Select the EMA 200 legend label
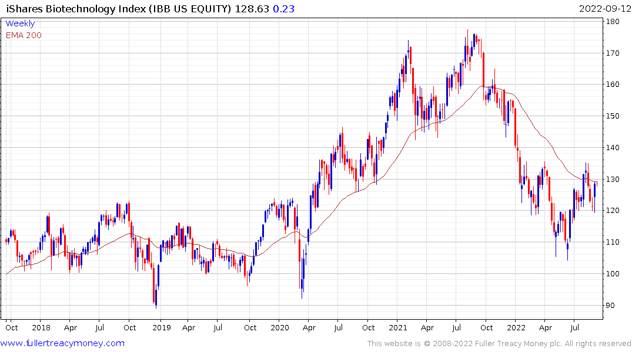The width and height of the screenshot is (632, 352). point(24,35)
